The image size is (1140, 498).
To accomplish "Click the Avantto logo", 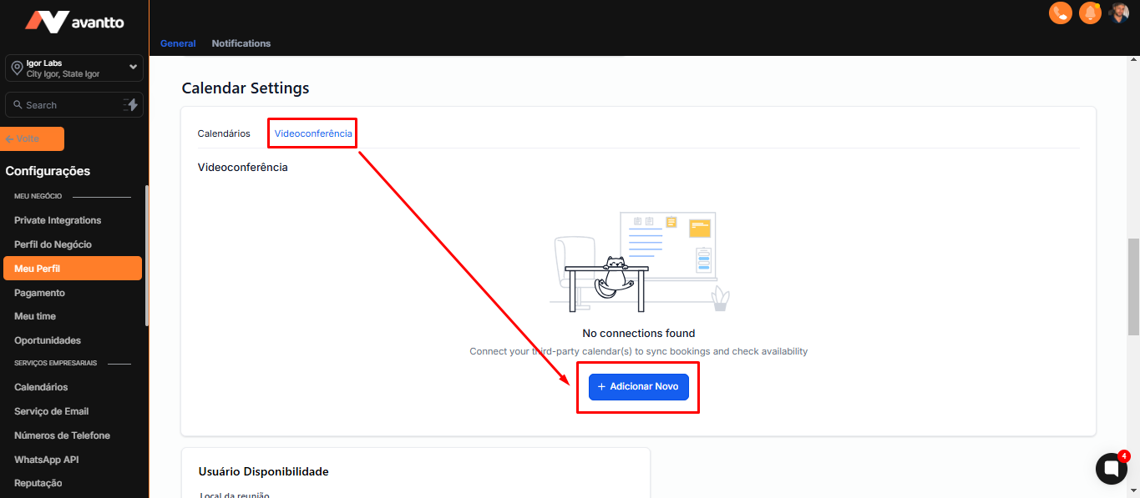I will 74,22.
